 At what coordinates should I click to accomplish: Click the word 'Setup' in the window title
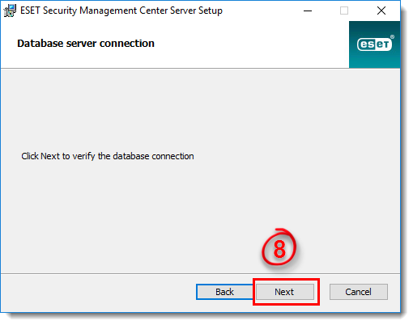[211, 11]
